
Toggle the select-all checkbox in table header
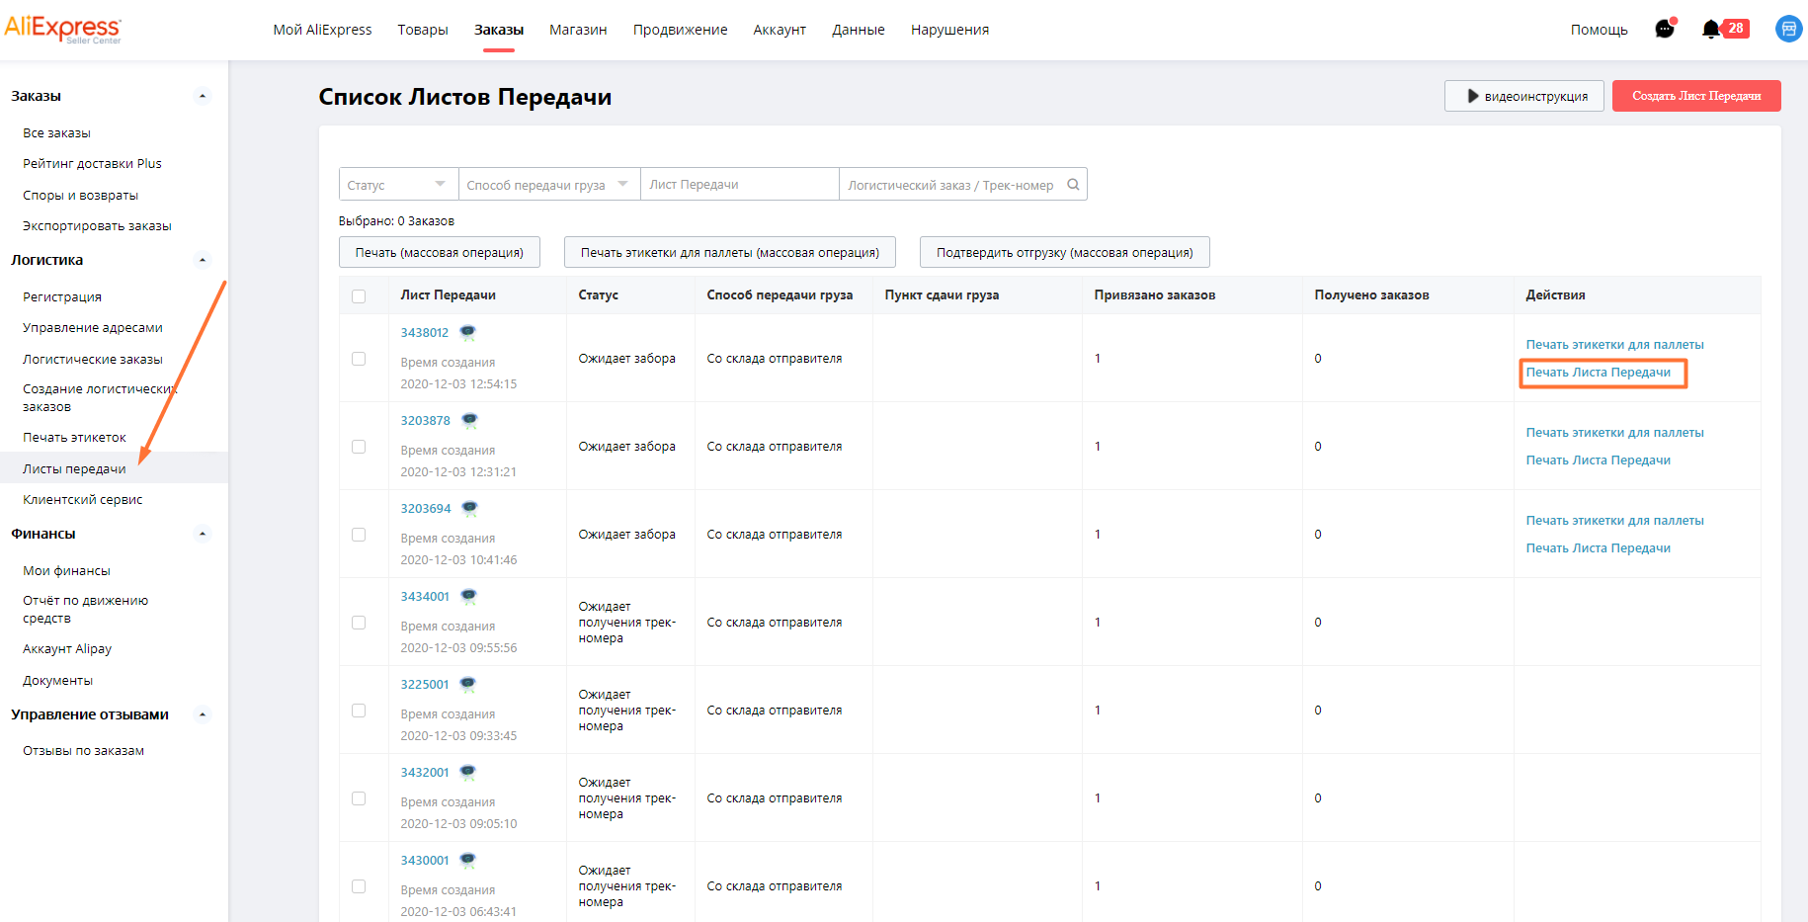(x=359, y=295)
